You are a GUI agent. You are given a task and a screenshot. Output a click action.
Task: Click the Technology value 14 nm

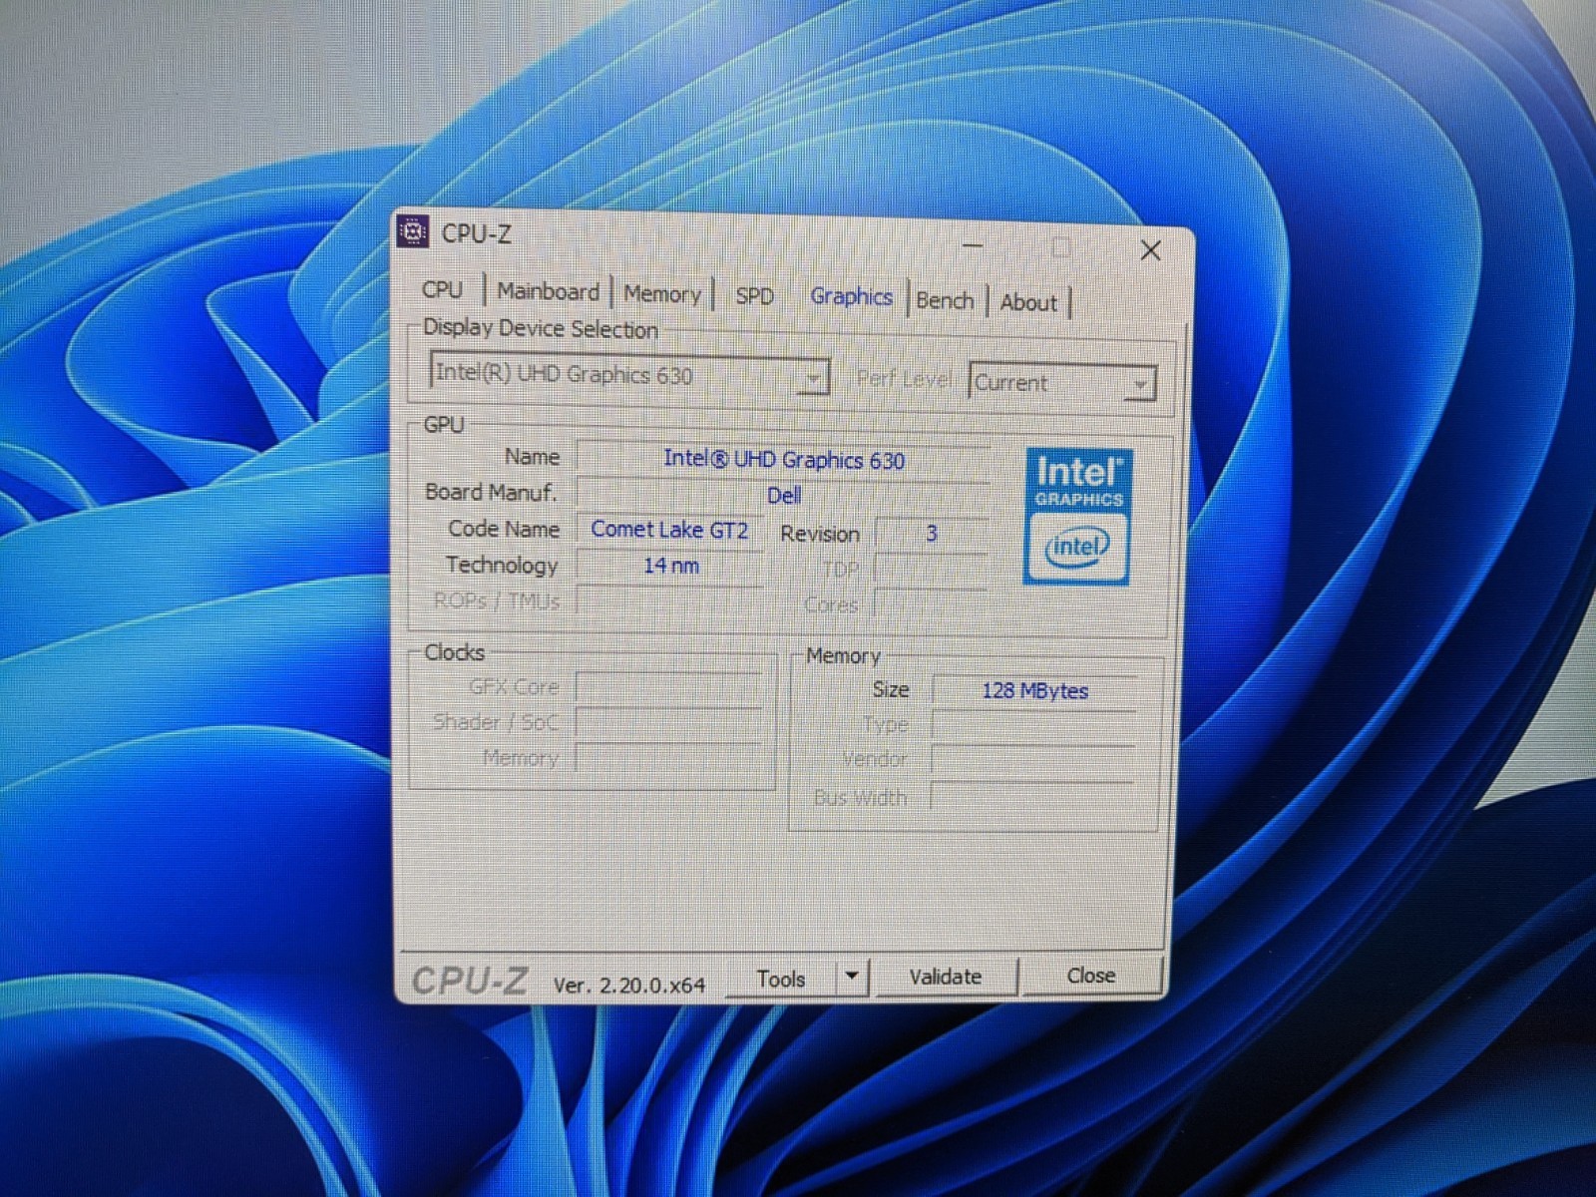670,566
